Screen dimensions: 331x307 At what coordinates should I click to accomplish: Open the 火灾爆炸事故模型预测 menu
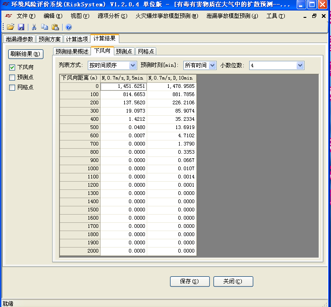tap(167, 16)
